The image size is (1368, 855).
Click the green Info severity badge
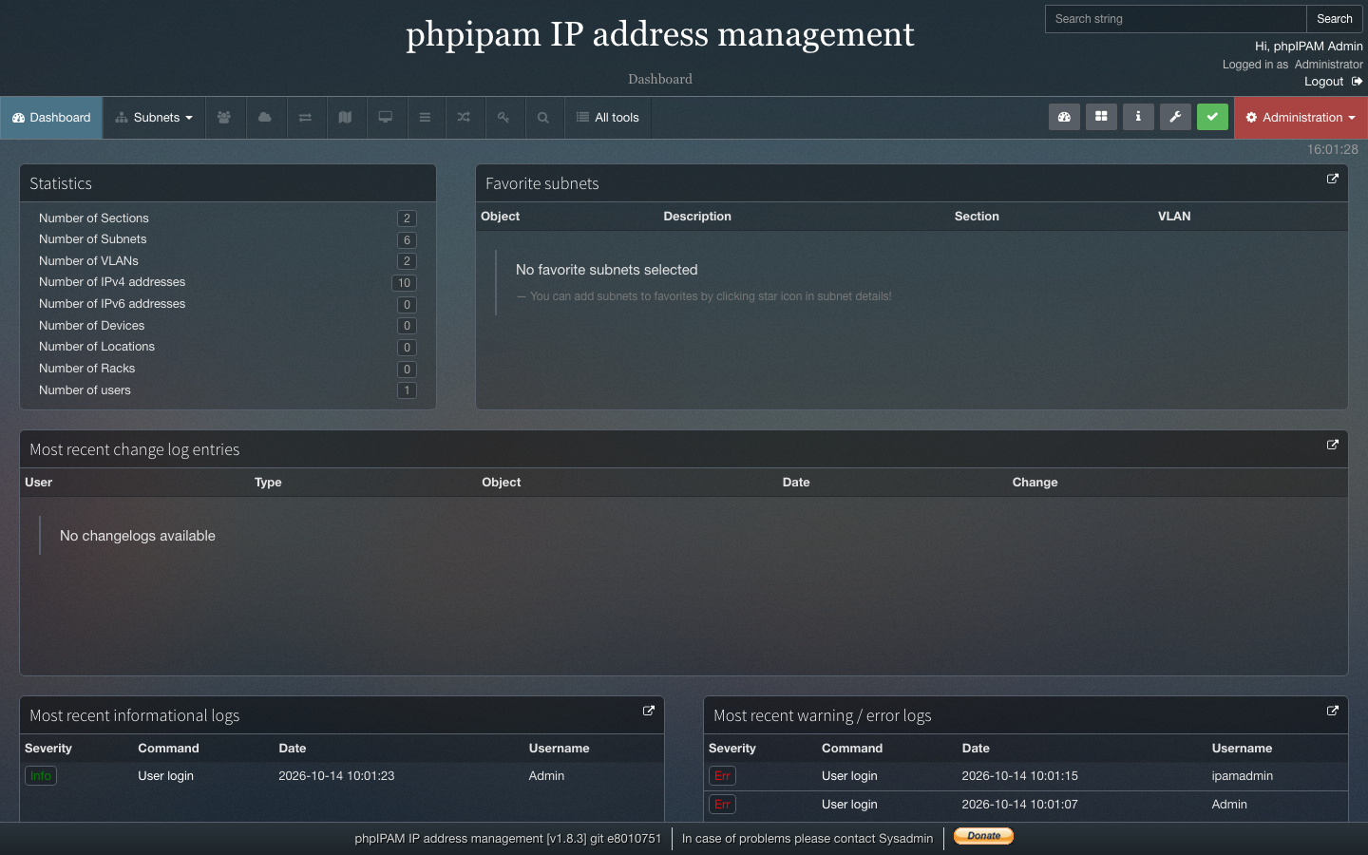[x=41, y=776]
